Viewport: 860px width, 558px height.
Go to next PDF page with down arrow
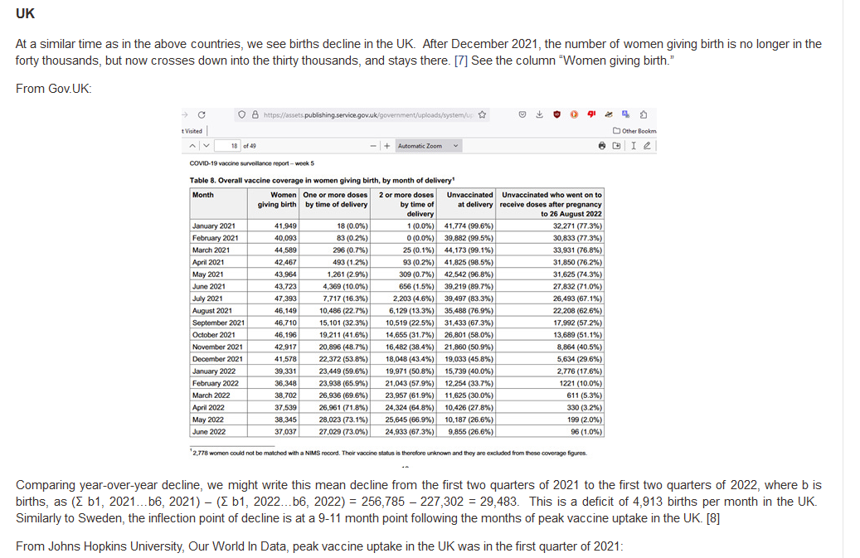click(206, 146)
